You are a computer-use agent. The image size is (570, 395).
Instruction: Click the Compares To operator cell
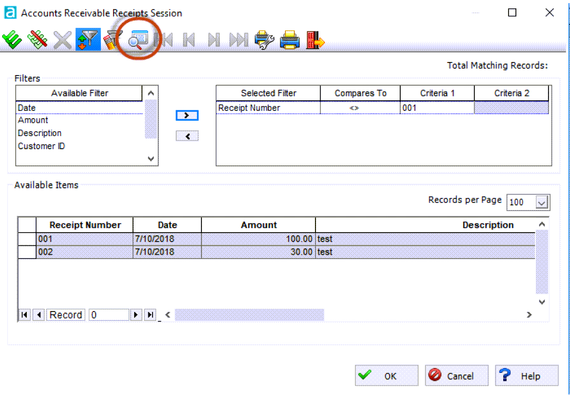(x=360, y=108)
